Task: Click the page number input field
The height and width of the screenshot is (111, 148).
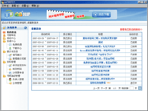Action: click(132, 88)
